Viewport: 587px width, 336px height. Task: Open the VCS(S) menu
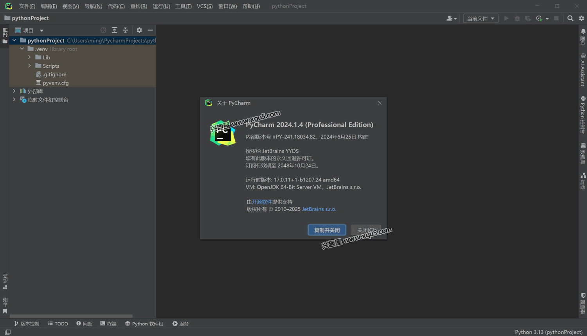point(204,6)
